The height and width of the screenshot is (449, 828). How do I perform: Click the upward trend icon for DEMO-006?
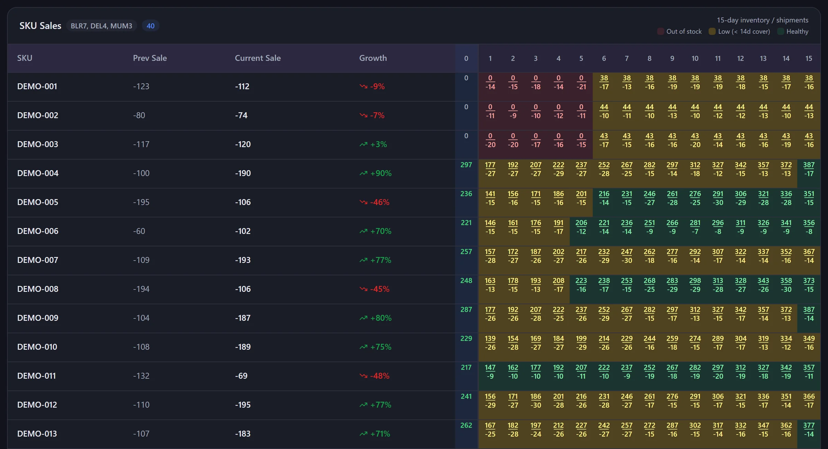(x=363, y=231)
